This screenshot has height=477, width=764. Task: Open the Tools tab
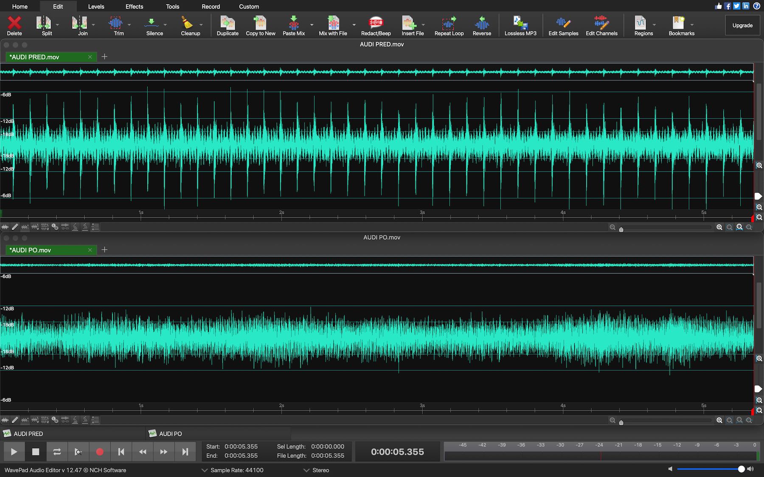[172, 6]
